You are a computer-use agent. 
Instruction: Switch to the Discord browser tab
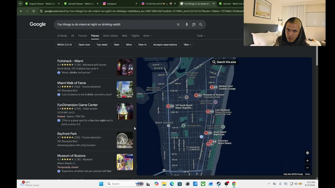(x=158, y=4)
